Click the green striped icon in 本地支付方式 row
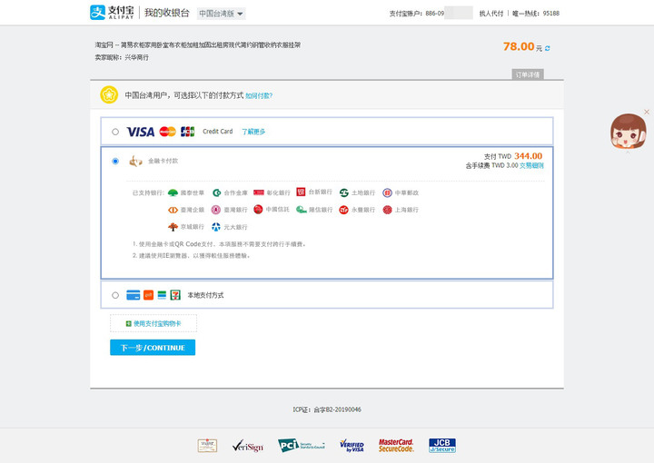 162,295
